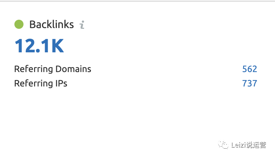View referring IPs report via 737

tap(250, 83)
